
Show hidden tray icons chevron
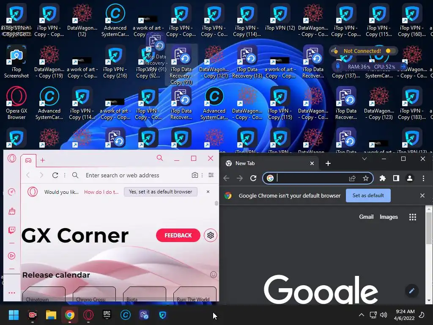coord(361,315)
